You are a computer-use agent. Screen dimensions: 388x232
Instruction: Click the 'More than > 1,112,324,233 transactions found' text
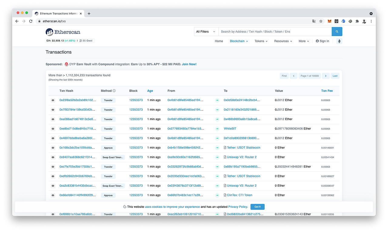(79, 75)
